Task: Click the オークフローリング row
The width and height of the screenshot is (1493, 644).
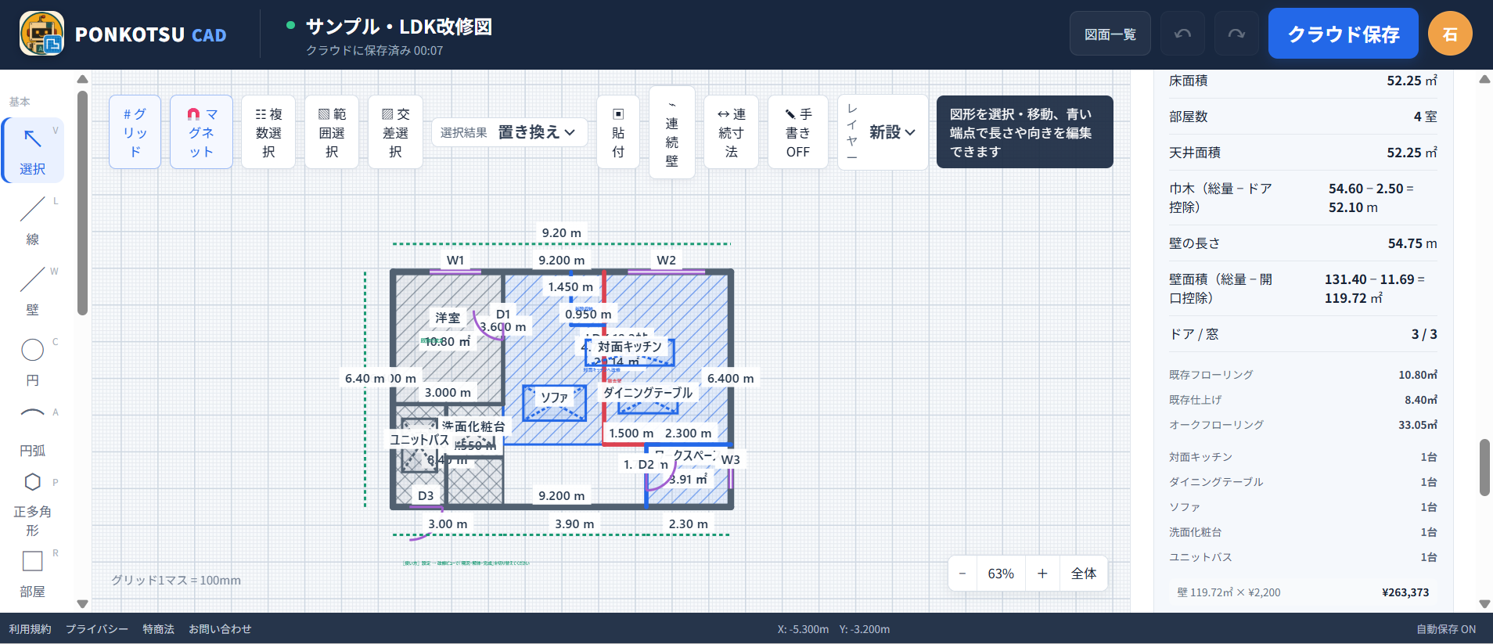Action: (x=1303, y=425)
